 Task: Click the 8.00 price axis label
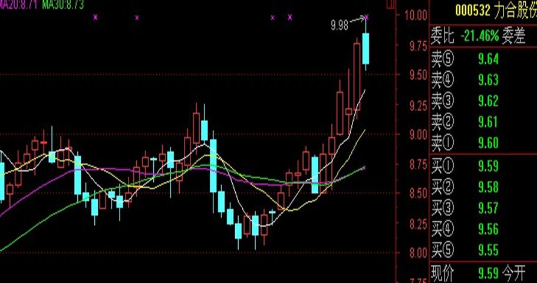click(x=419, y=253)
